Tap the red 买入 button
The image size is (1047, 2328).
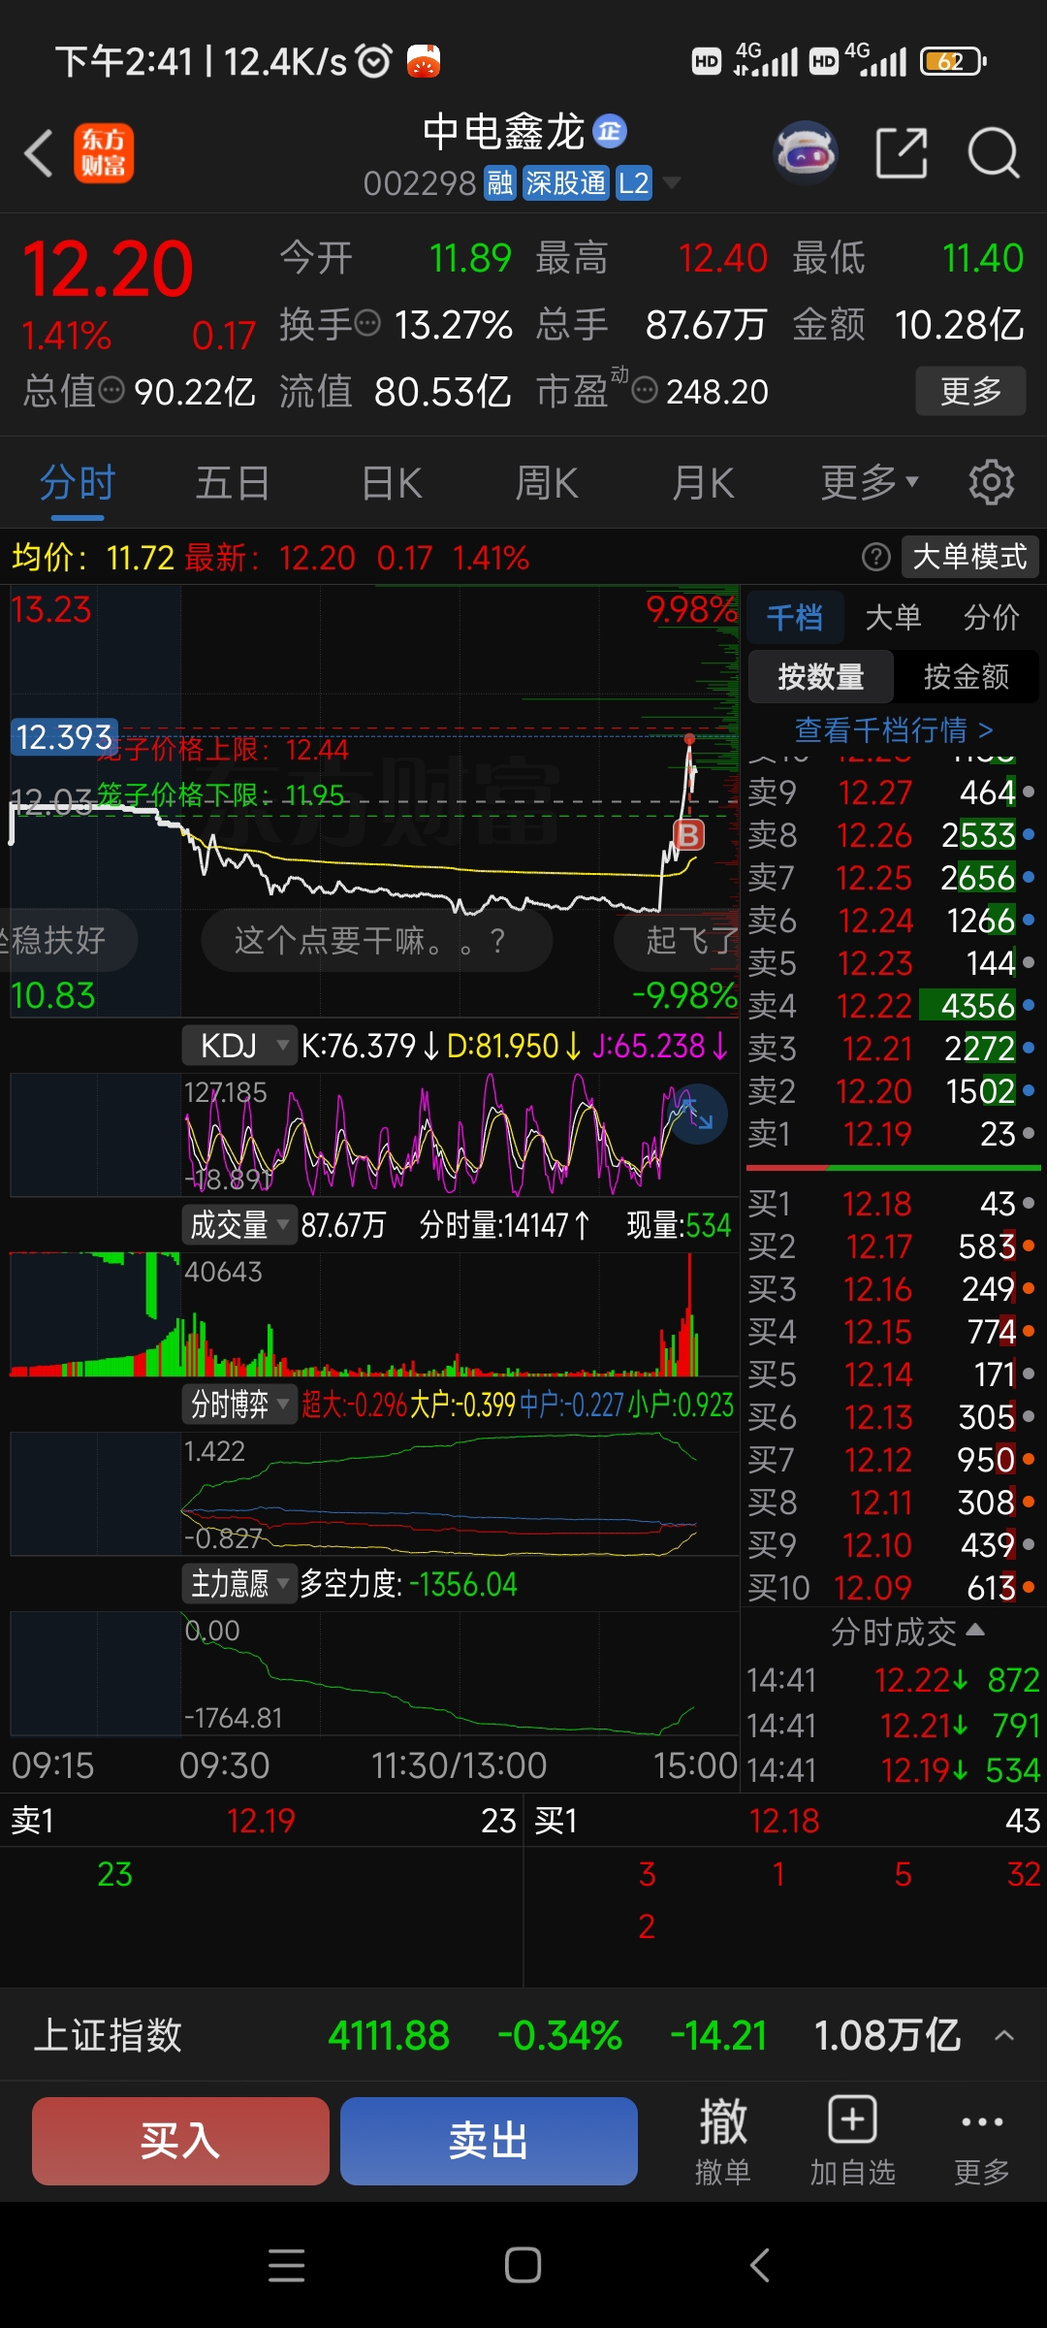point(180,2141)
